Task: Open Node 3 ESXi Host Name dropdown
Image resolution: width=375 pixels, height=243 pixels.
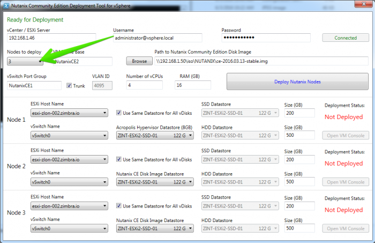Action: pyautogui.click(x=69, y=206)
